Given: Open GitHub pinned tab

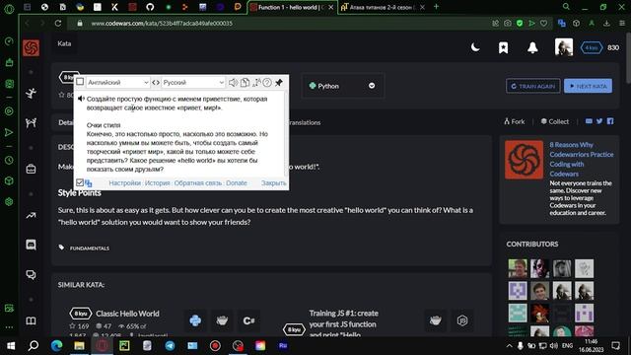Looking at the screenshot, I should (150, 7).
